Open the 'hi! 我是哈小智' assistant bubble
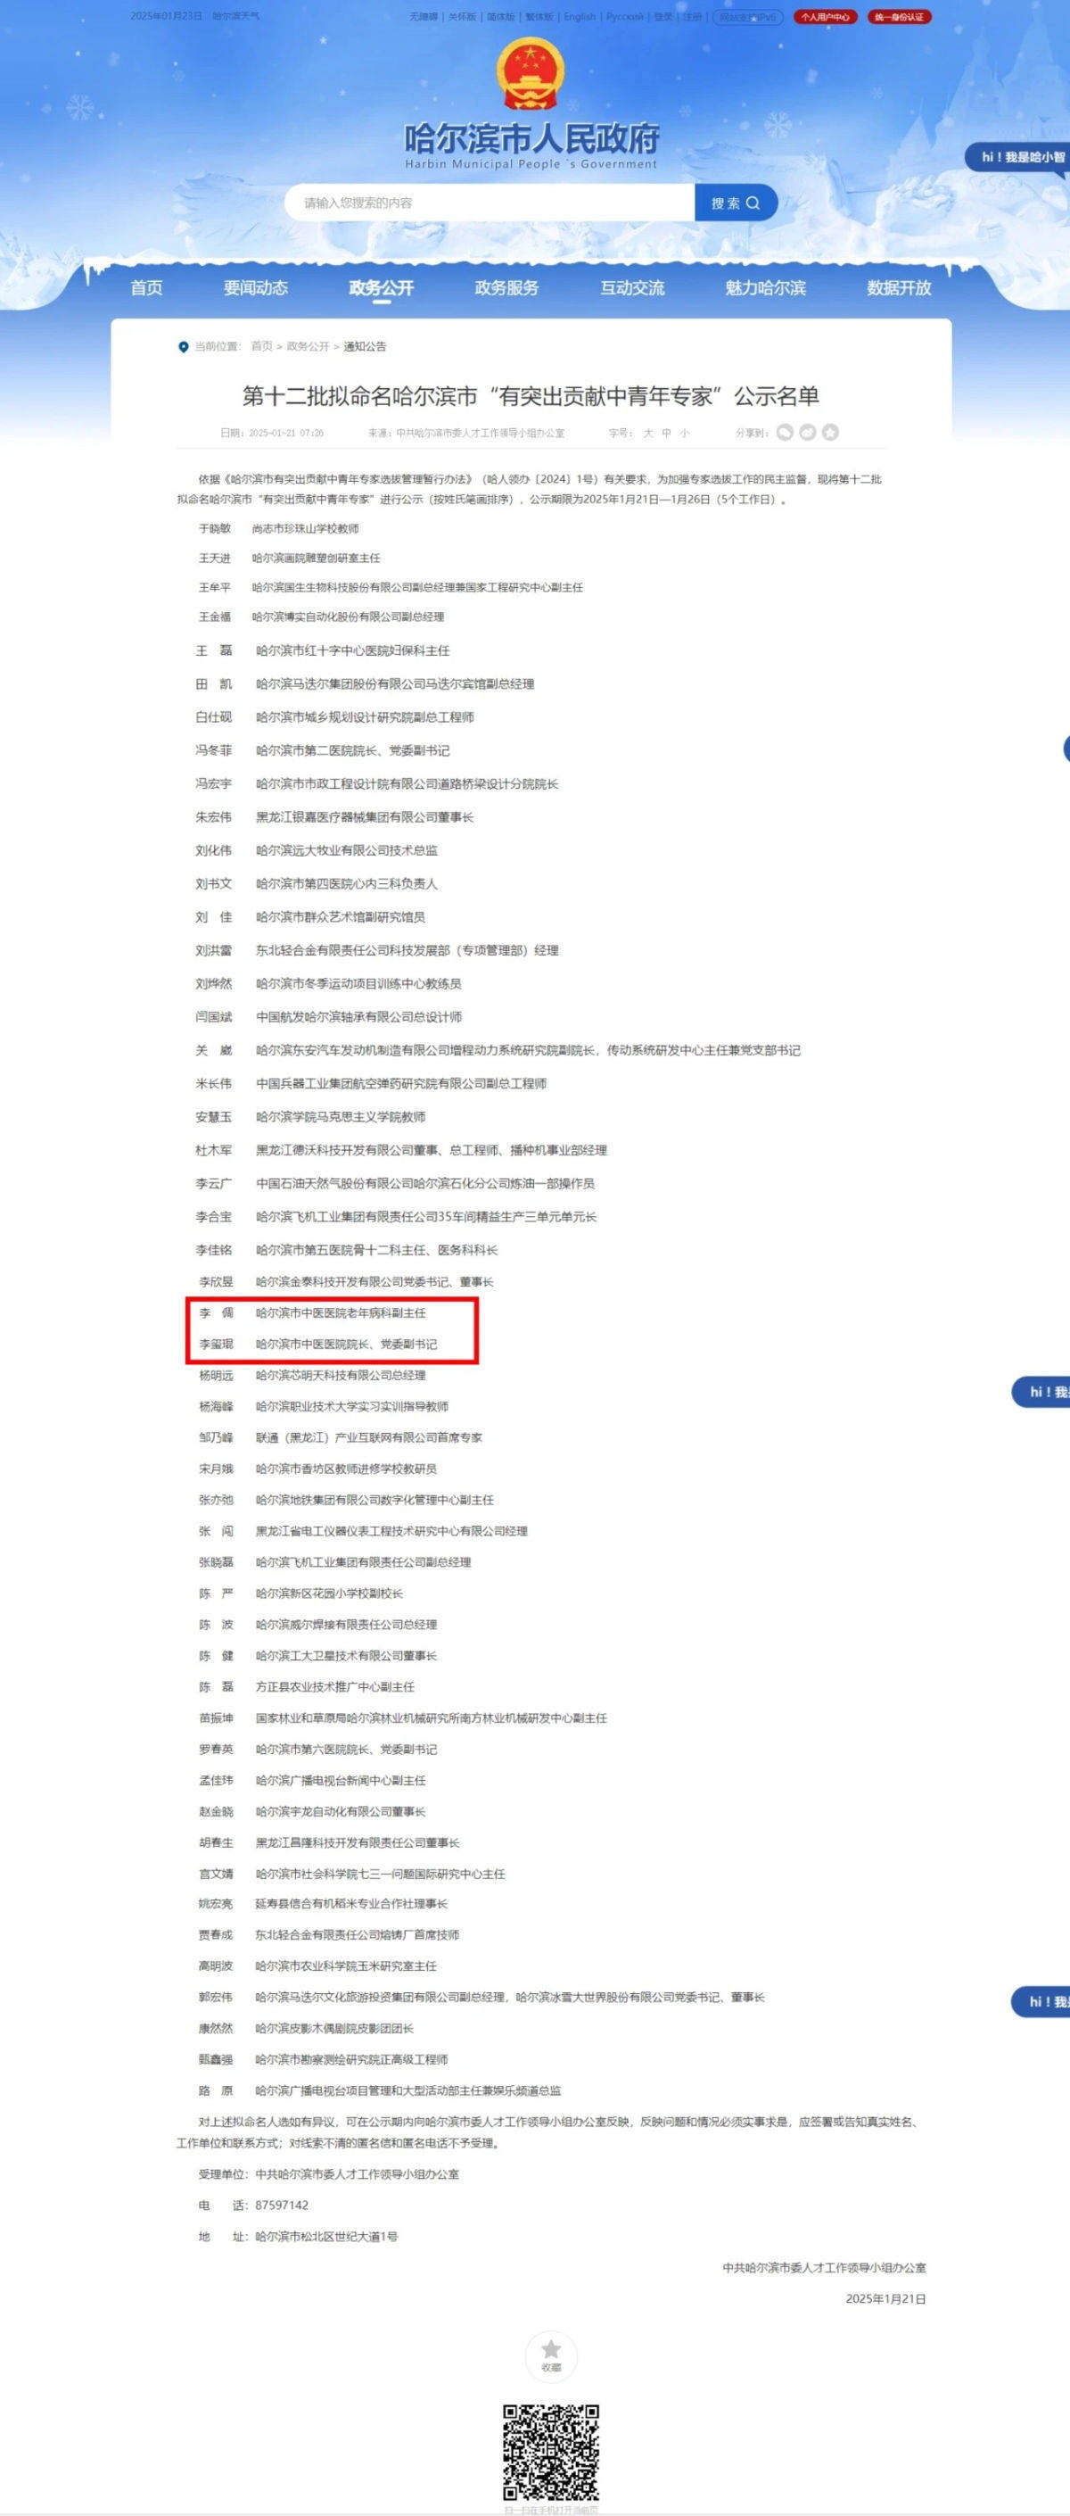1070x2516 pixels. pos(1020,157)
